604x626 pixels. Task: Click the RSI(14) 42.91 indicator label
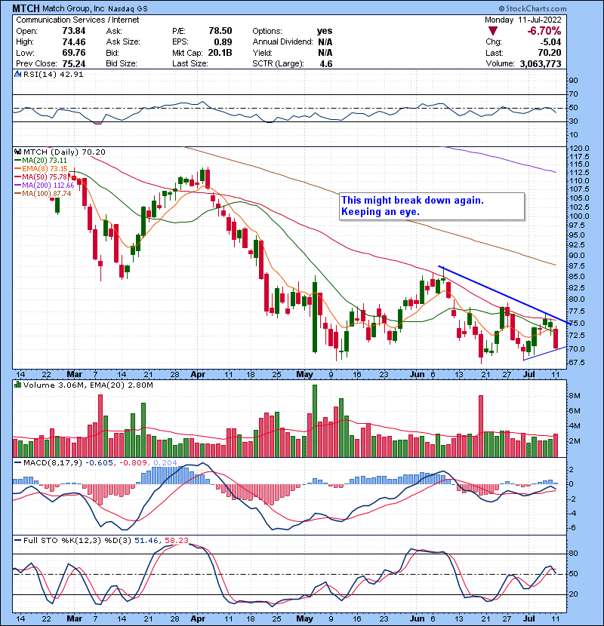[x=53, y=74]
